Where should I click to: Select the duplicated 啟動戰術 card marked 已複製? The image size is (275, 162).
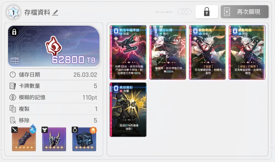[x=247, y=52]
